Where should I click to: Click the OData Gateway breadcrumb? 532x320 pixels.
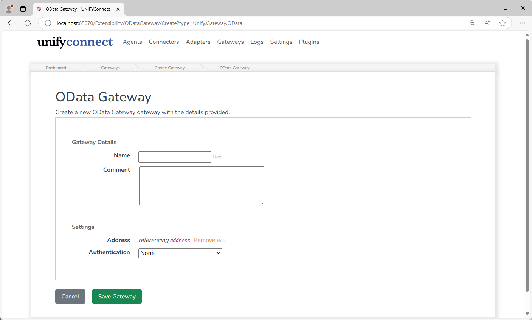[x=234, y=68]
